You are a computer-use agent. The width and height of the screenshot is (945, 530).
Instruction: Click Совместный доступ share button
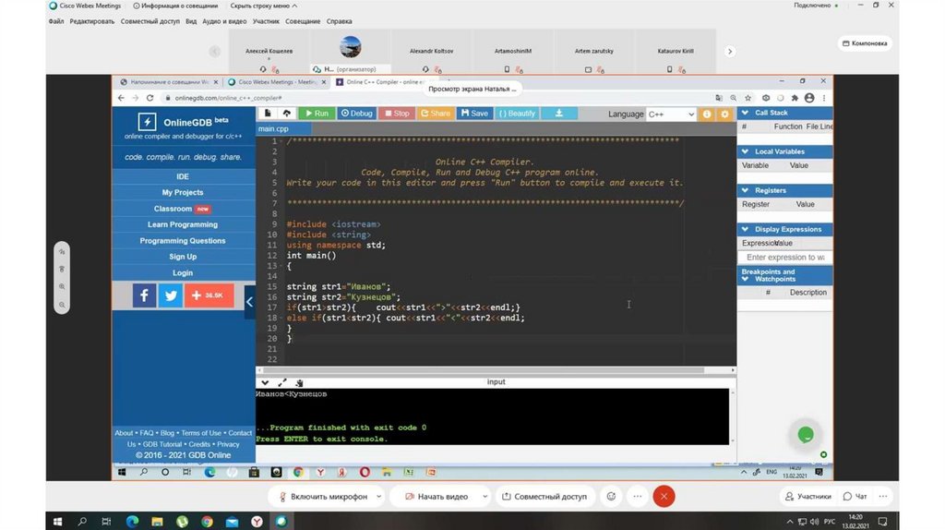[x=544, y=496]
